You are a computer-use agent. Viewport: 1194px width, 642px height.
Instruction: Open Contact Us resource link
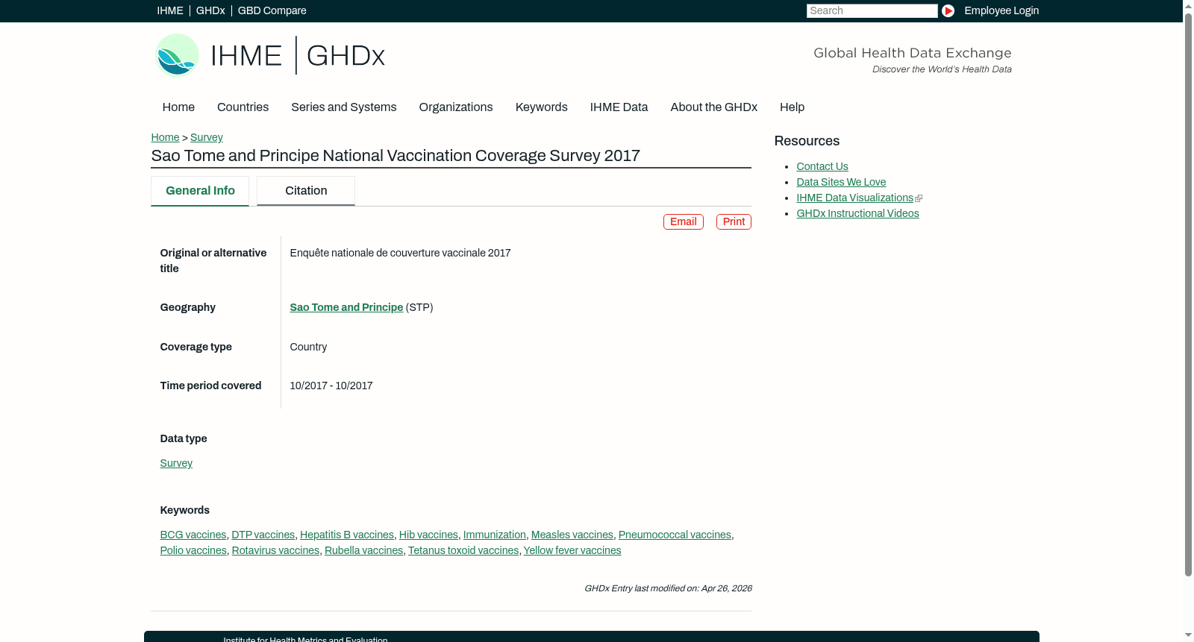pyautogui.click(x=822, y=166)
